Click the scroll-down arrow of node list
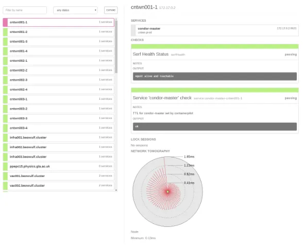The width and height of the screenshot is (306, 247). 116,190
